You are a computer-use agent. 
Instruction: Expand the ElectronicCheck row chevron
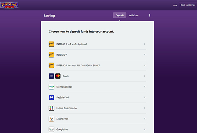[x=144, y=87]
